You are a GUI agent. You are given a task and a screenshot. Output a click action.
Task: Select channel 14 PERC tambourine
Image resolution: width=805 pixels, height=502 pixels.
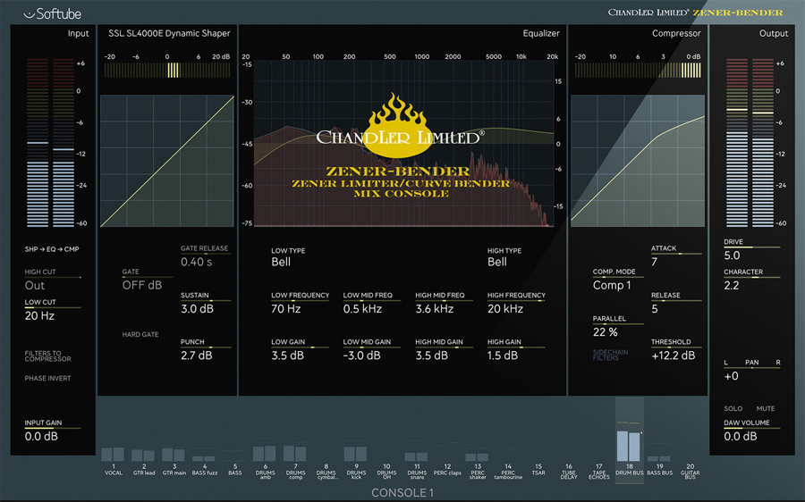[508, 472]
